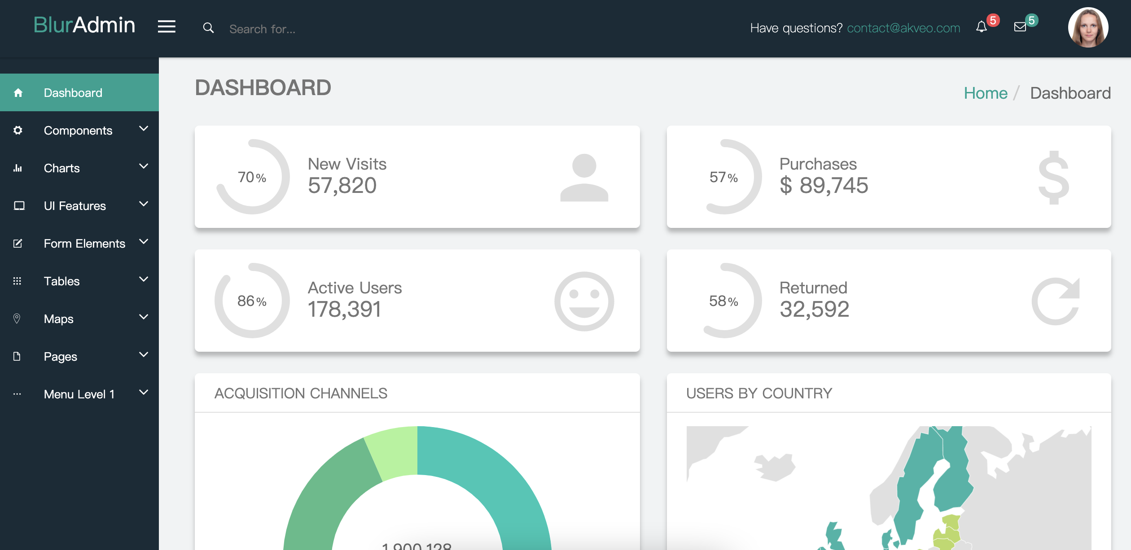Image resolution: width=1131 pixels, height=550 pixels.
Task: Click the Home breadcrumb link
Action: [986, 93]
